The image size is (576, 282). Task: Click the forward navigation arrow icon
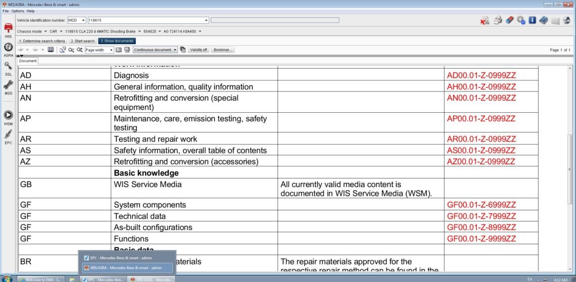click(x=36, y=50)
